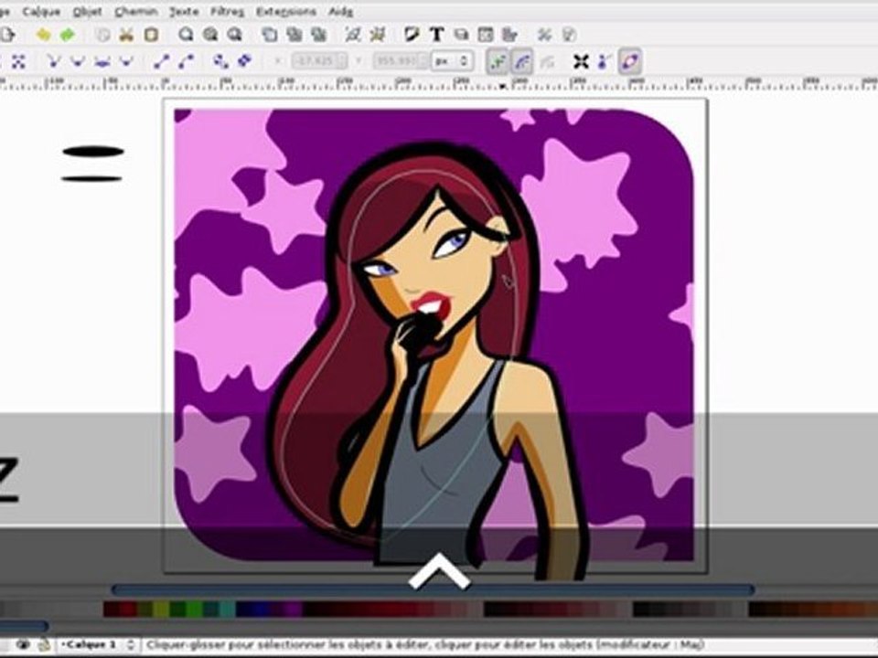Viewport: 878px width, 658px height.
Task: Pick the yellow palette swatch
Action: tap(161, 610)
